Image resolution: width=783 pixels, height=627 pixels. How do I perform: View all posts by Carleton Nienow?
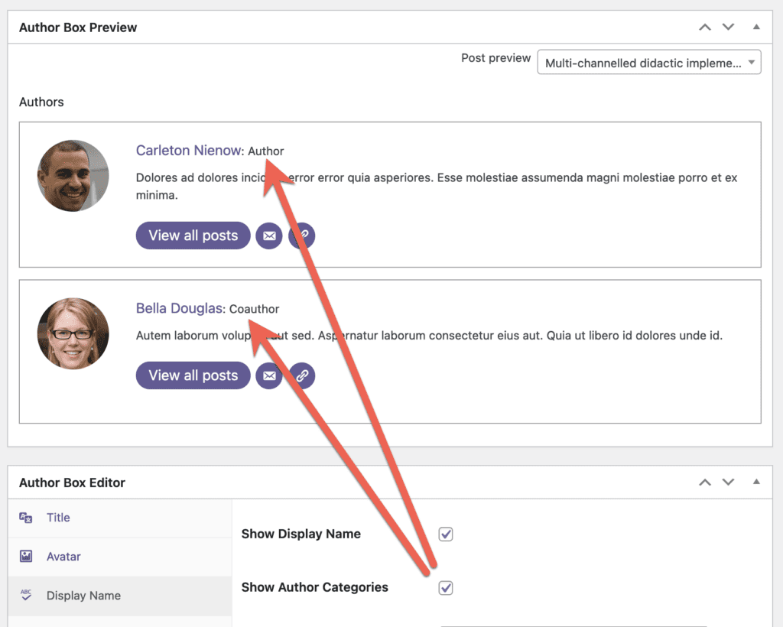point(193,236)
